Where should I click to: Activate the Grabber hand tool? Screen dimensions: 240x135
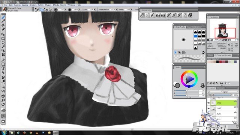point(3,96)
